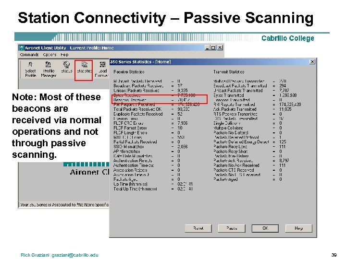Image resolution: width=346 pixels, height=259 pixels.
Task: Close the 350 Series Statistics dialog
Action: [312, 62]
